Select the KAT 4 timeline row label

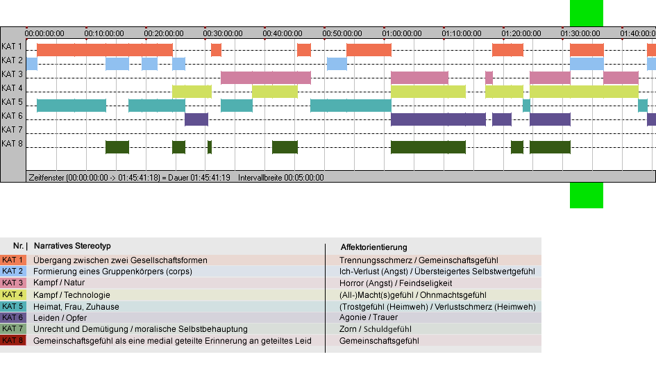12,88
